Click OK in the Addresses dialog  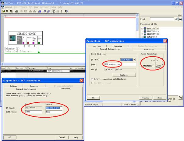coord(10,137)
